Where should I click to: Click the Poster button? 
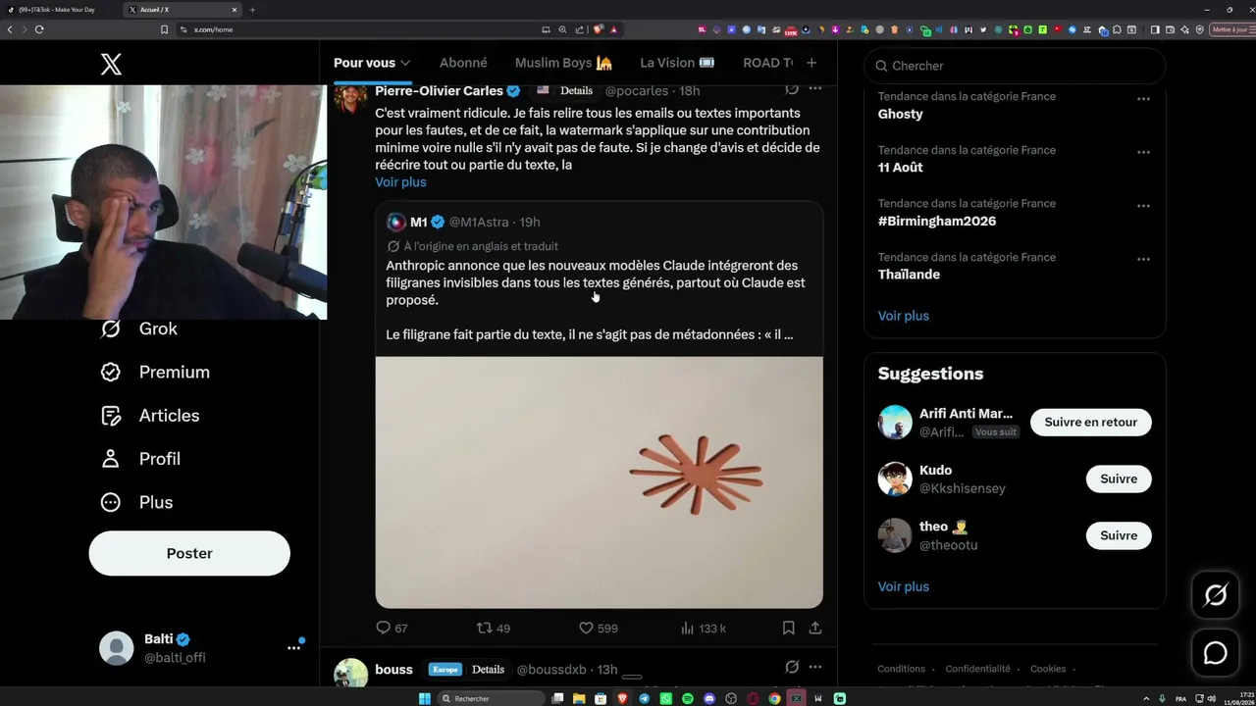click(x=189, y=553)
